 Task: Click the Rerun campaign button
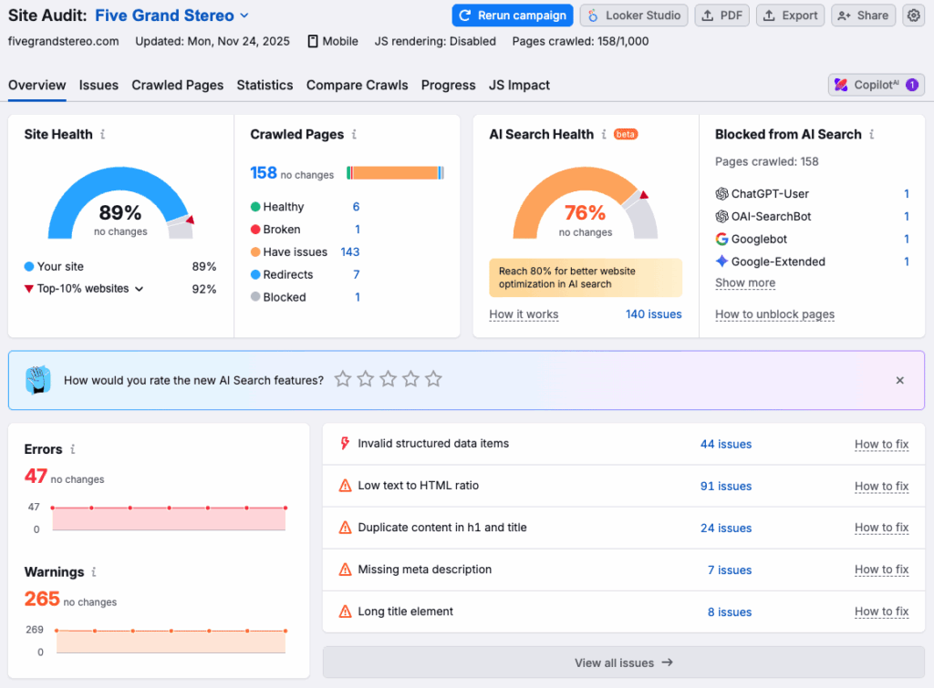pos(512,15)
